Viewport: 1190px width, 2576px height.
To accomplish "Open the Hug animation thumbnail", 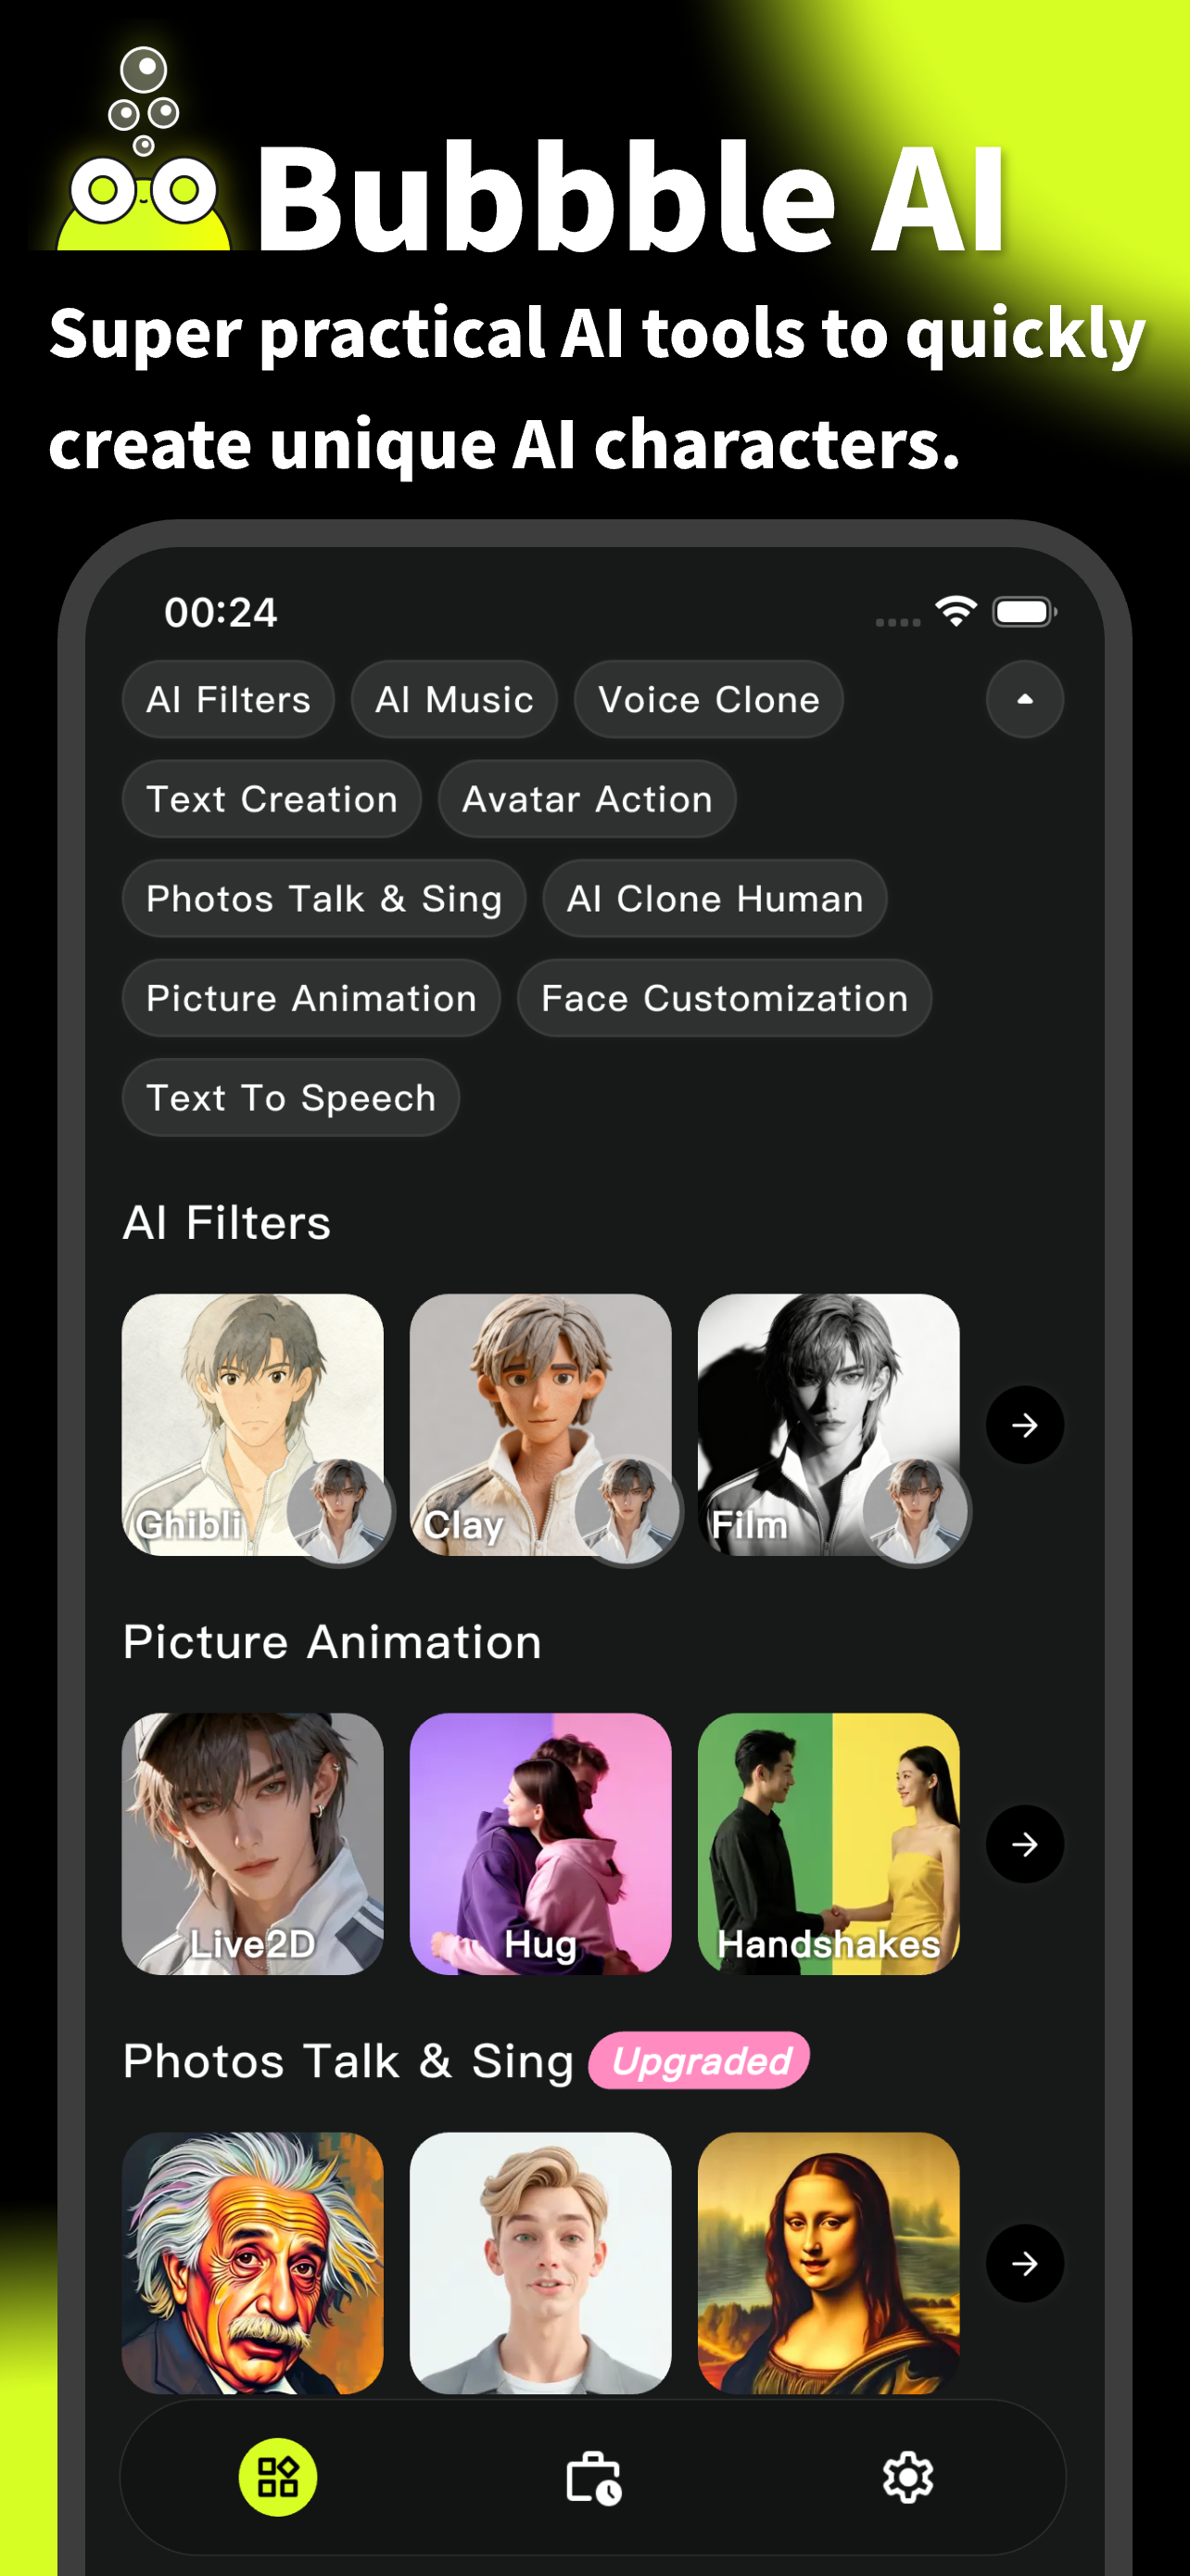I will click(540, 1844).
